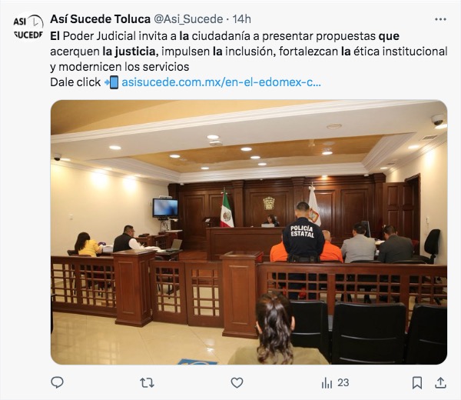Like the tweet with heart icon
Viewport: 461px width, 400px height.
(x=237, y=383)
